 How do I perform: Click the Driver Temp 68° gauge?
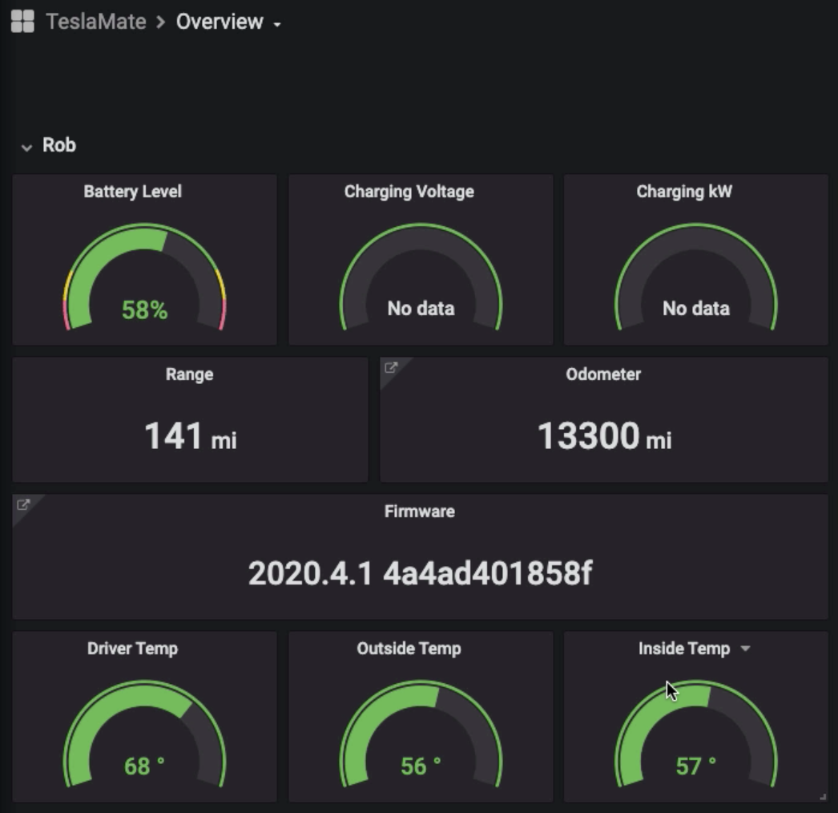tap(144, 734)
